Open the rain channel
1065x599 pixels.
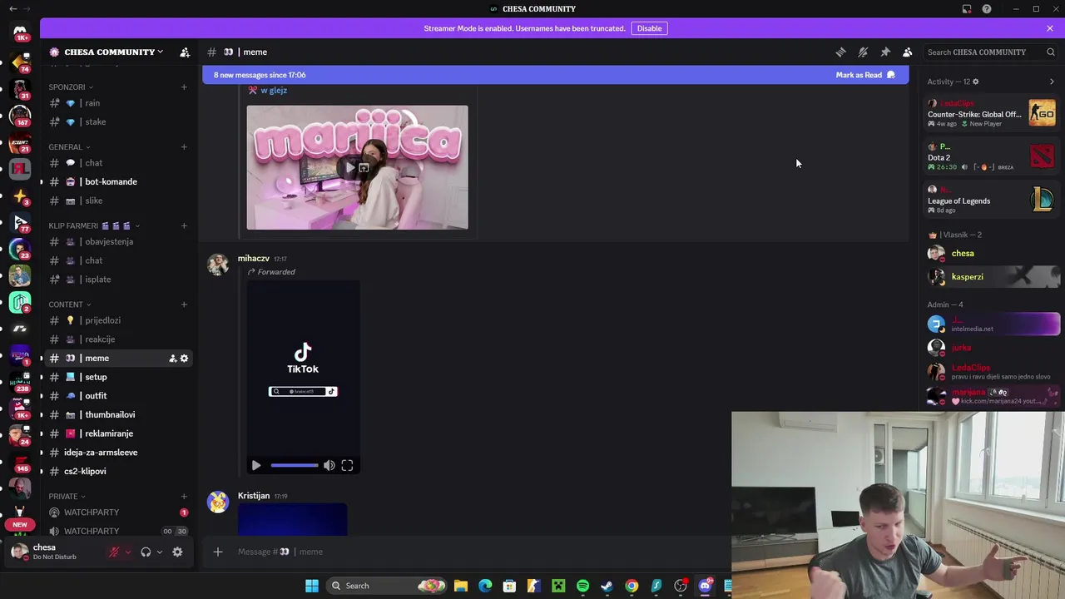point(119,103)
